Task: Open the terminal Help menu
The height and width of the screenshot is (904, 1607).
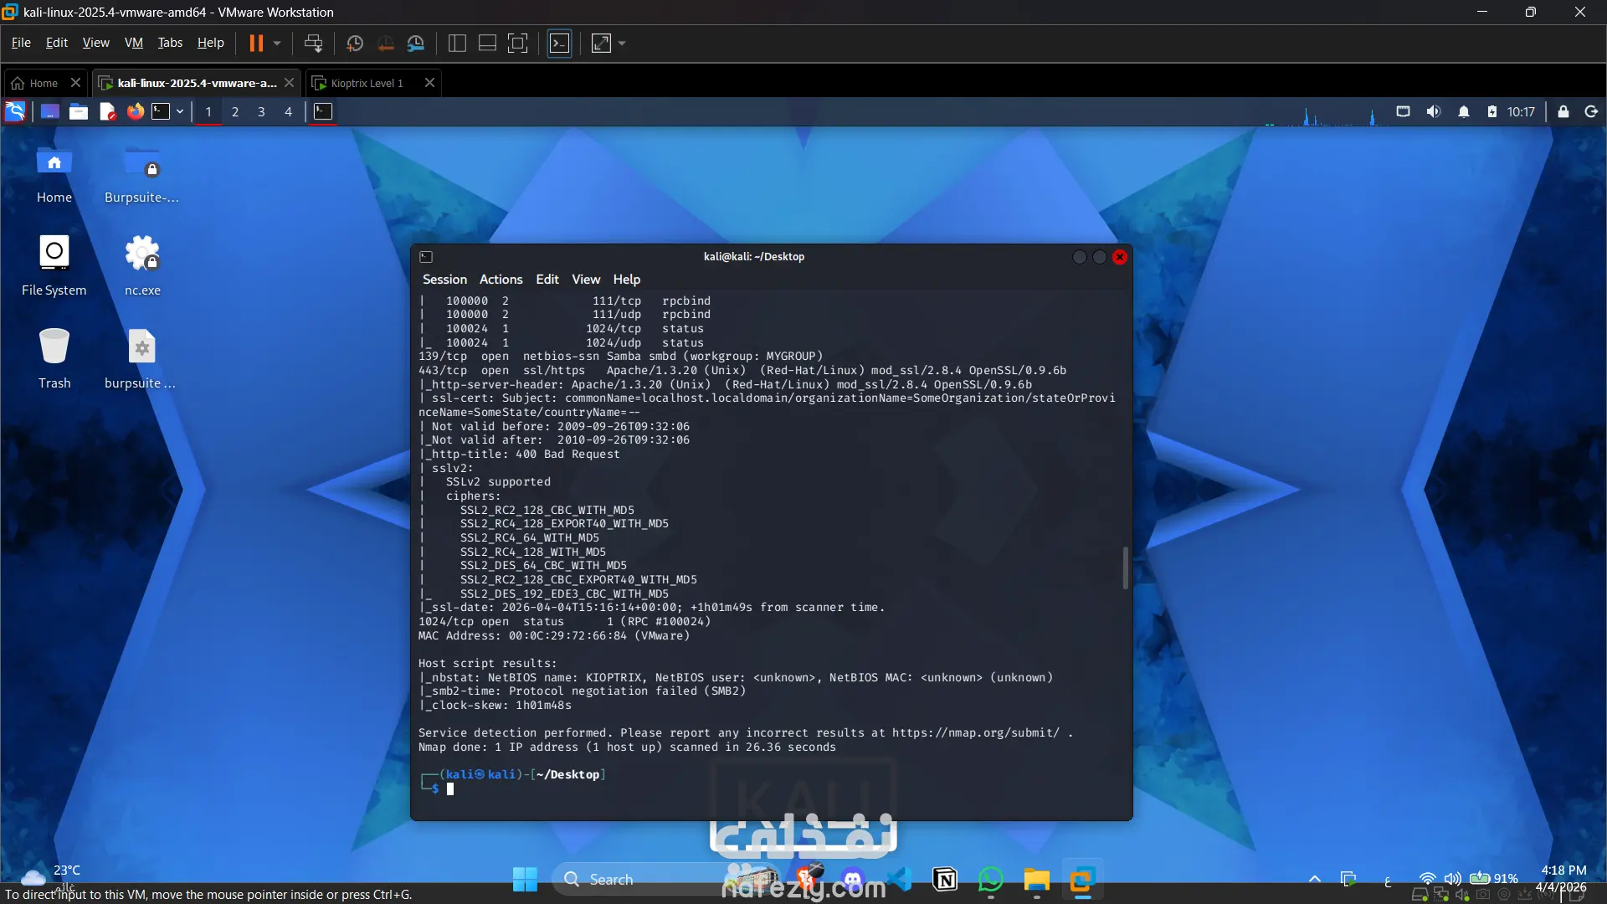Action: (x=626, y=280)
